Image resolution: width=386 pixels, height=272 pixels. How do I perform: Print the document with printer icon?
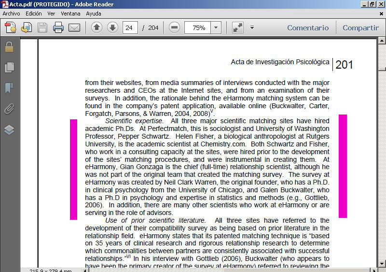point(58,28)
